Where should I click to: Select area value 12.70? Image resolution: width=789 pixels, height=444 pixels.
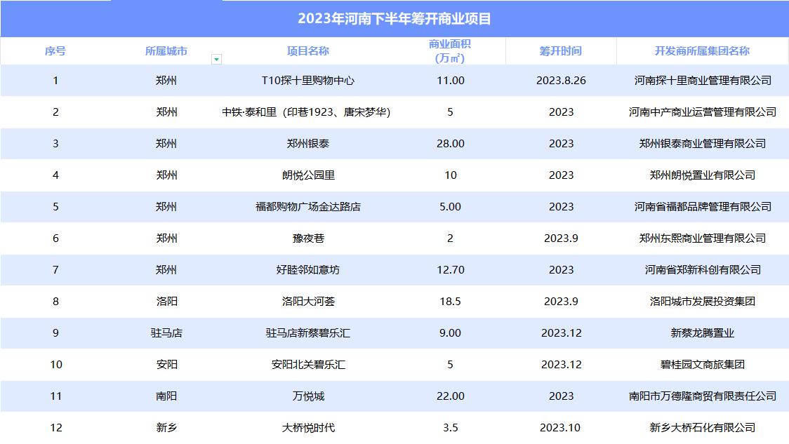[451, 270]
